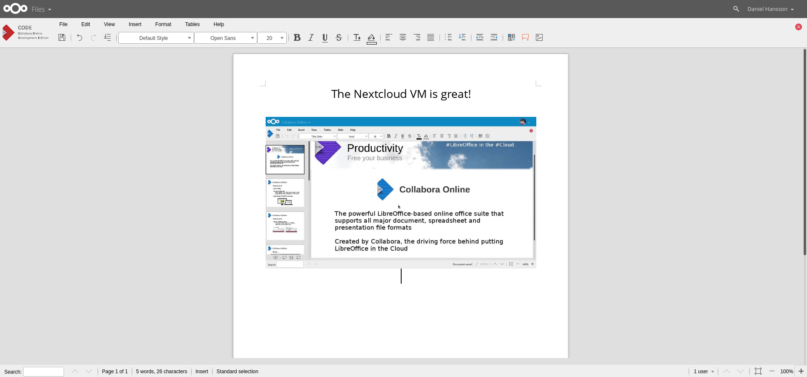Screen dimensions: 807x377
Task: Increase paragraph indent
Action: tap(480, 37)
